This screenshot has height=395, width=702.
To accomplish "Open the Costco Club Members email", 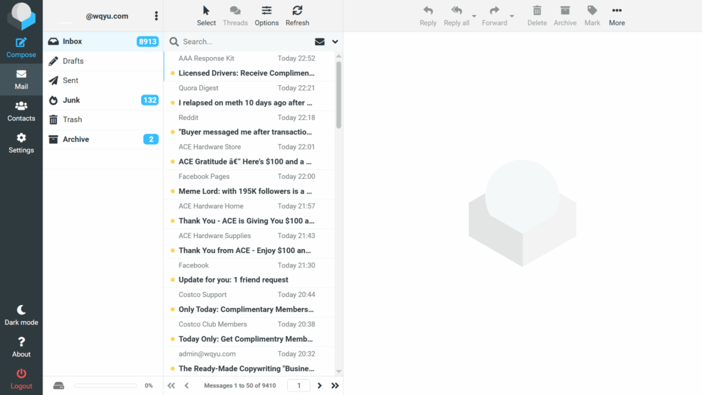I will tap(250, 332).
